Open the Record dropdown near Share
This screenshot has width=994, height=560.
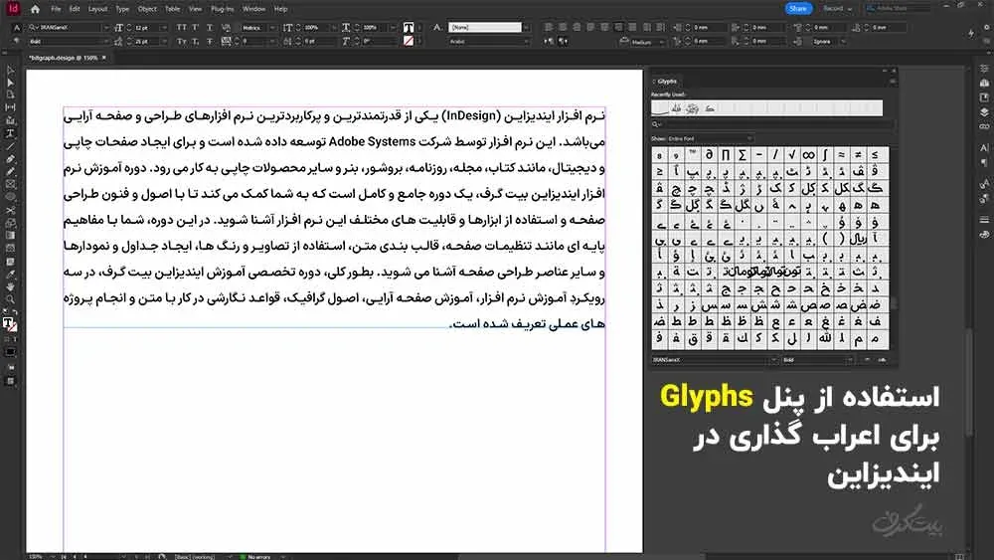point(837,8)
